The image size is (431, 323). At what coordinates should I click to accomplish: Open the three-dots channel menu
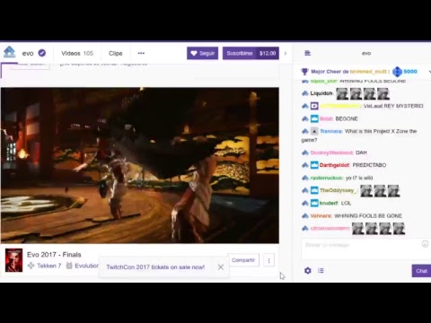tap(141, 53)
